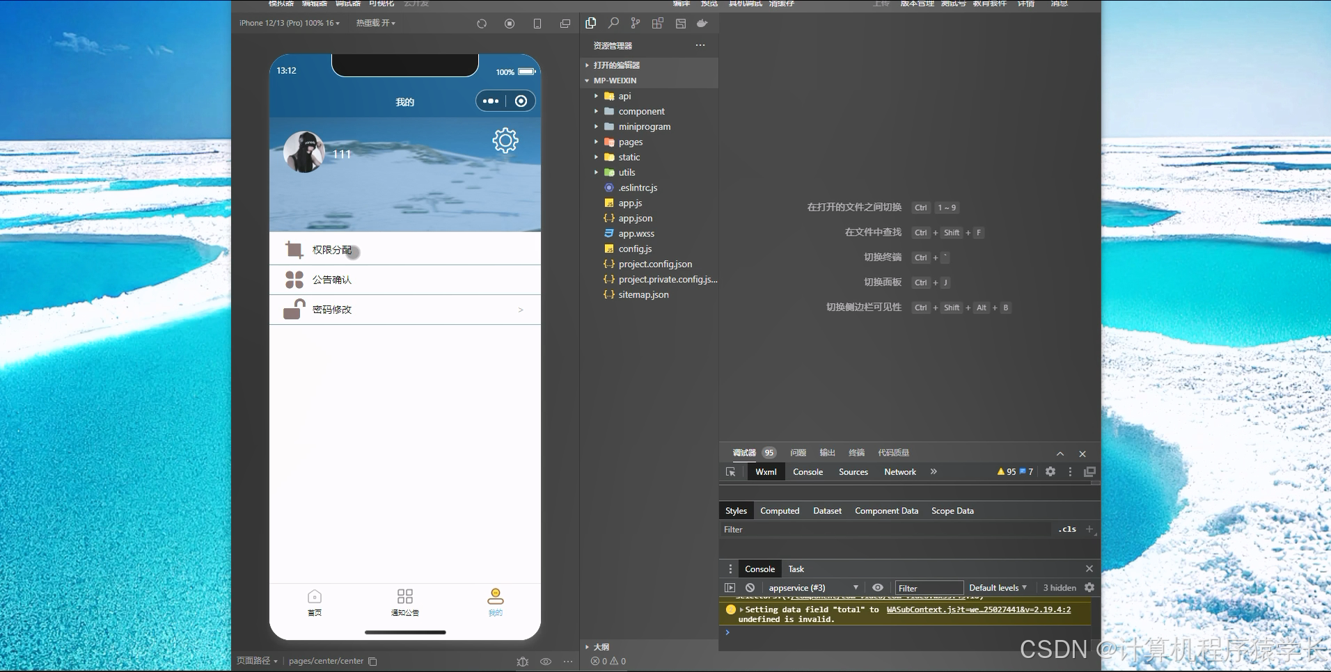This screenshot has height=672, width=1331.
Task: Click the copy page path icon
Action: [372, 662]
